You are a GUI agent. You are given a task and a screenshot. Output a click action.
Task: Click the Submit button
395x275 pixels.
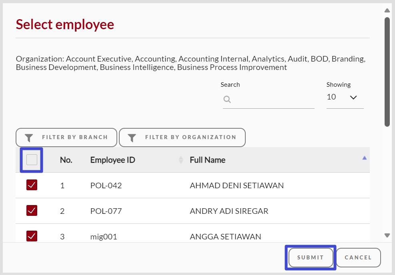tap(311, 258)
